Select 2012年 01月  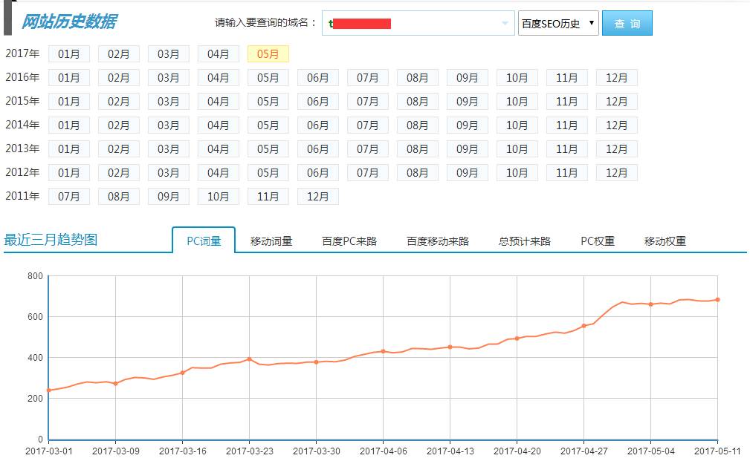[69, 173]
